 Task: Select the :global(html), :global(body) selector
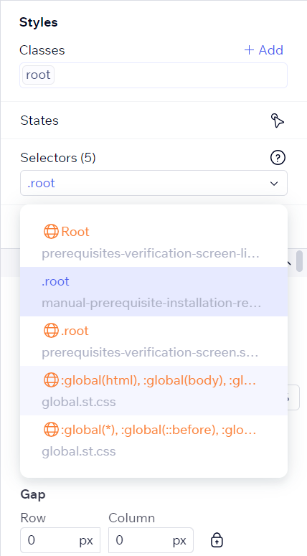tap(153, 390)
